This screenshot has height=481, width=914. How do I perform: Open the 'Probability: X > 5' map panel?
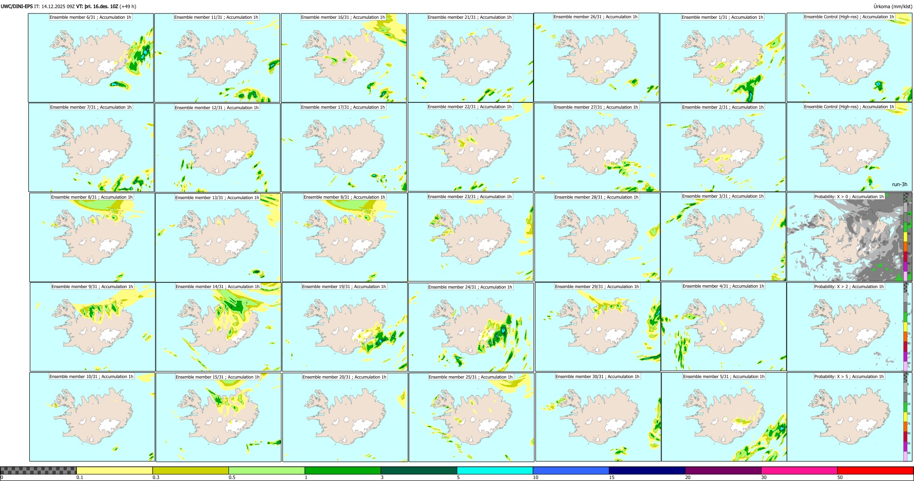click(x=850, y=417)
